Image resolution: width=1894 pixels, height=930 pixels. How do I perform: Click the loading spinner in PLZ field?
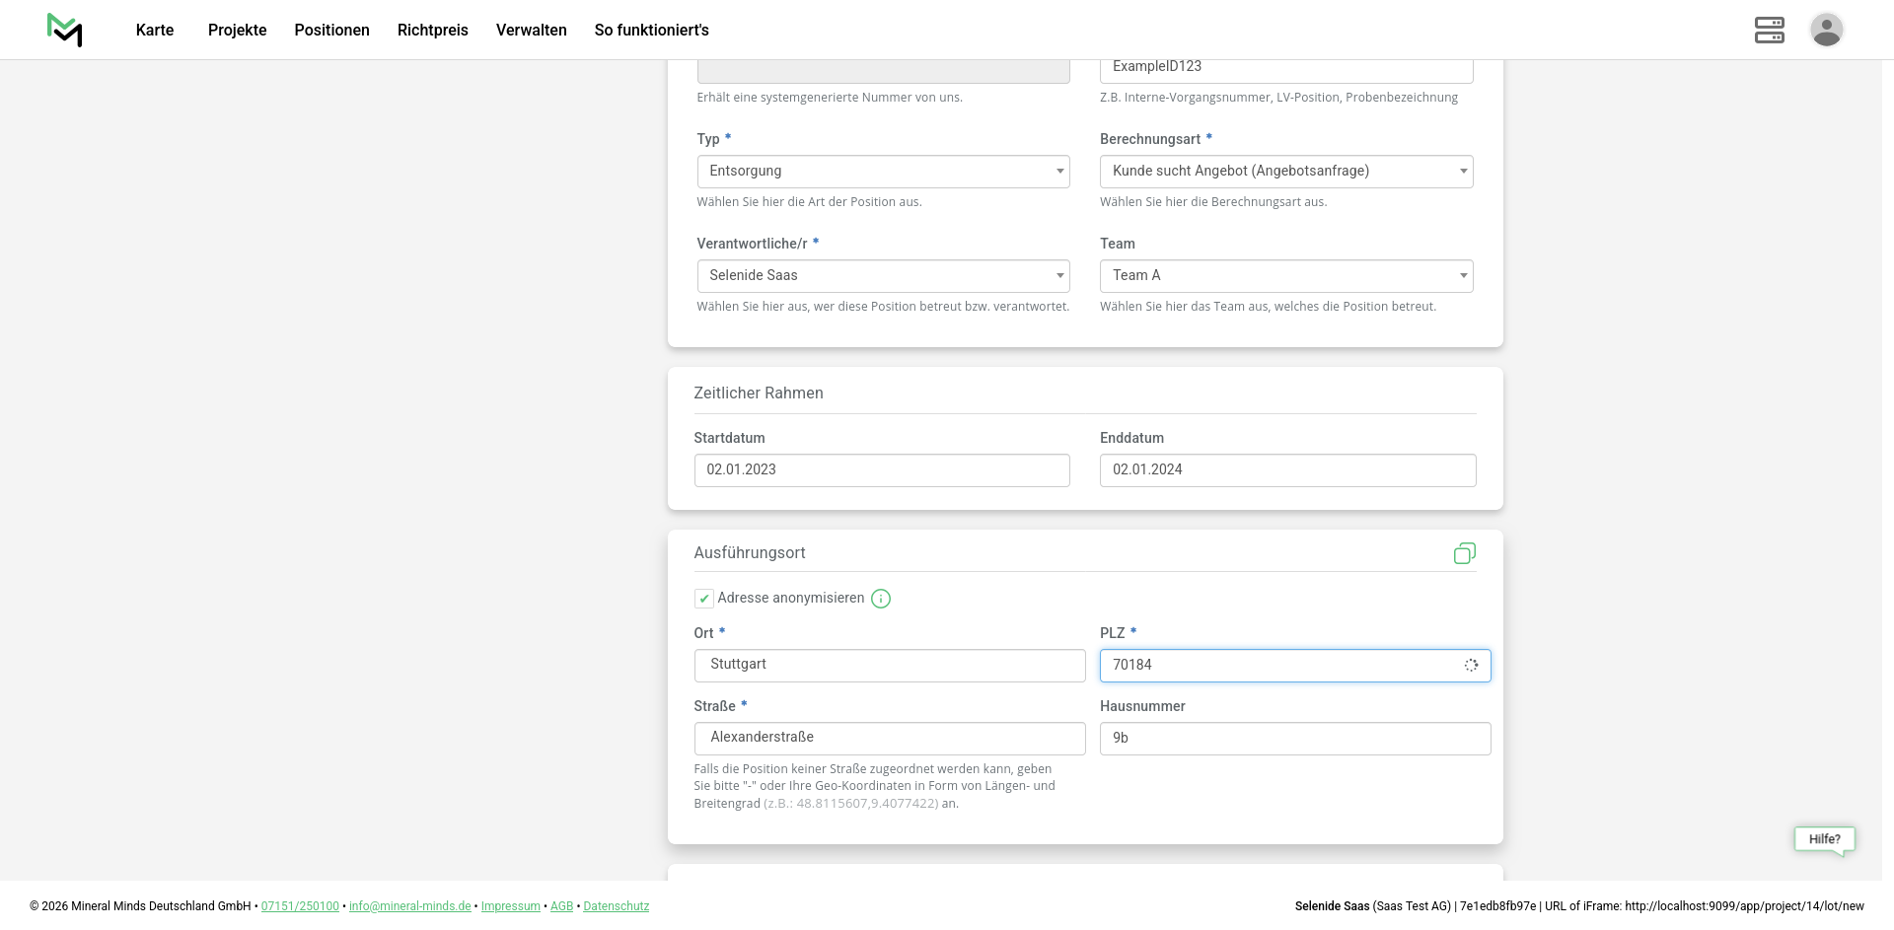click(1471, 666)
